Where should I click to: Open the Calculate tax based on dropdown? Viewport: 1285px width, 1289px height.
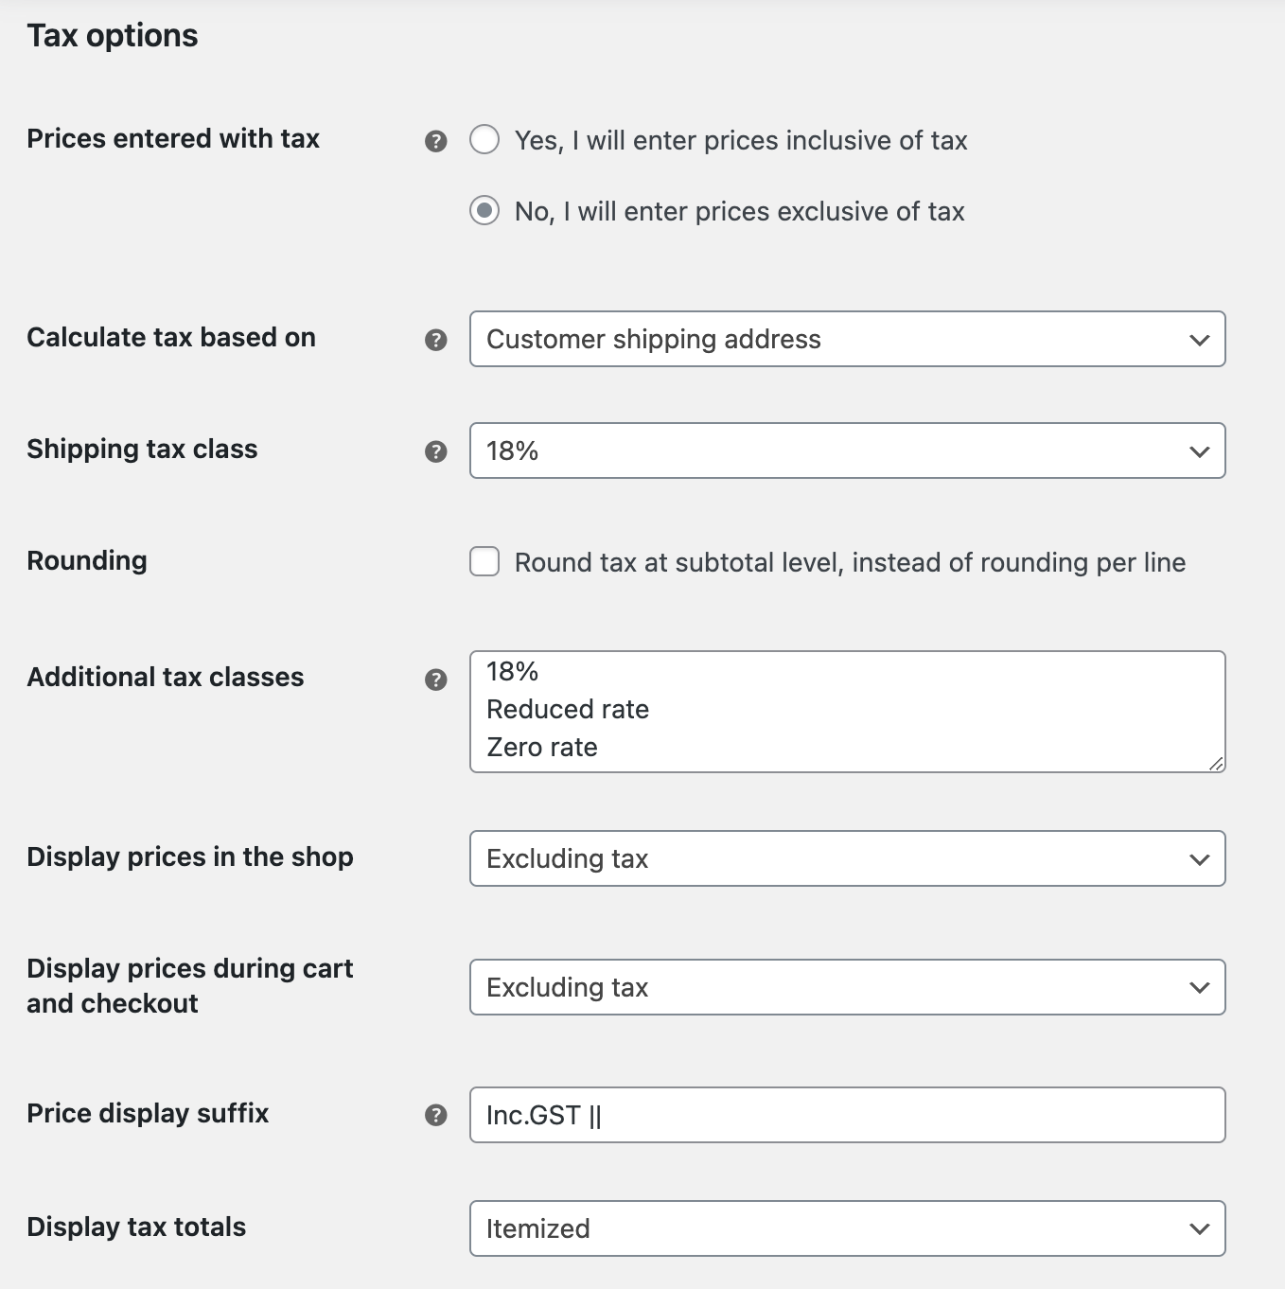pyautogui.click(x=847, y=339)
